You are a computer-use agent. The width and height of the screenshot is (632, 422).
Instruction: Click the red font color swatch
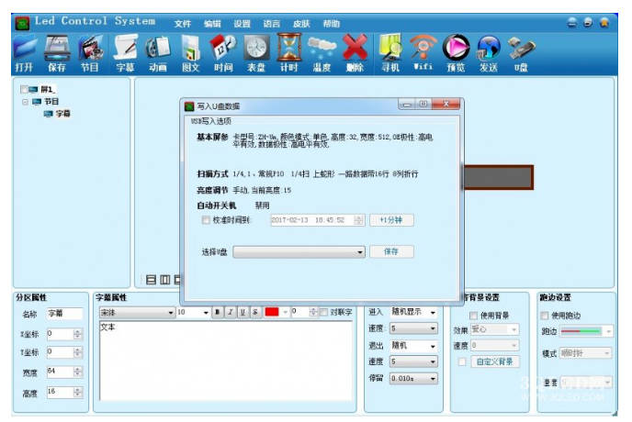pyautogui.click(x=272, y=313)
